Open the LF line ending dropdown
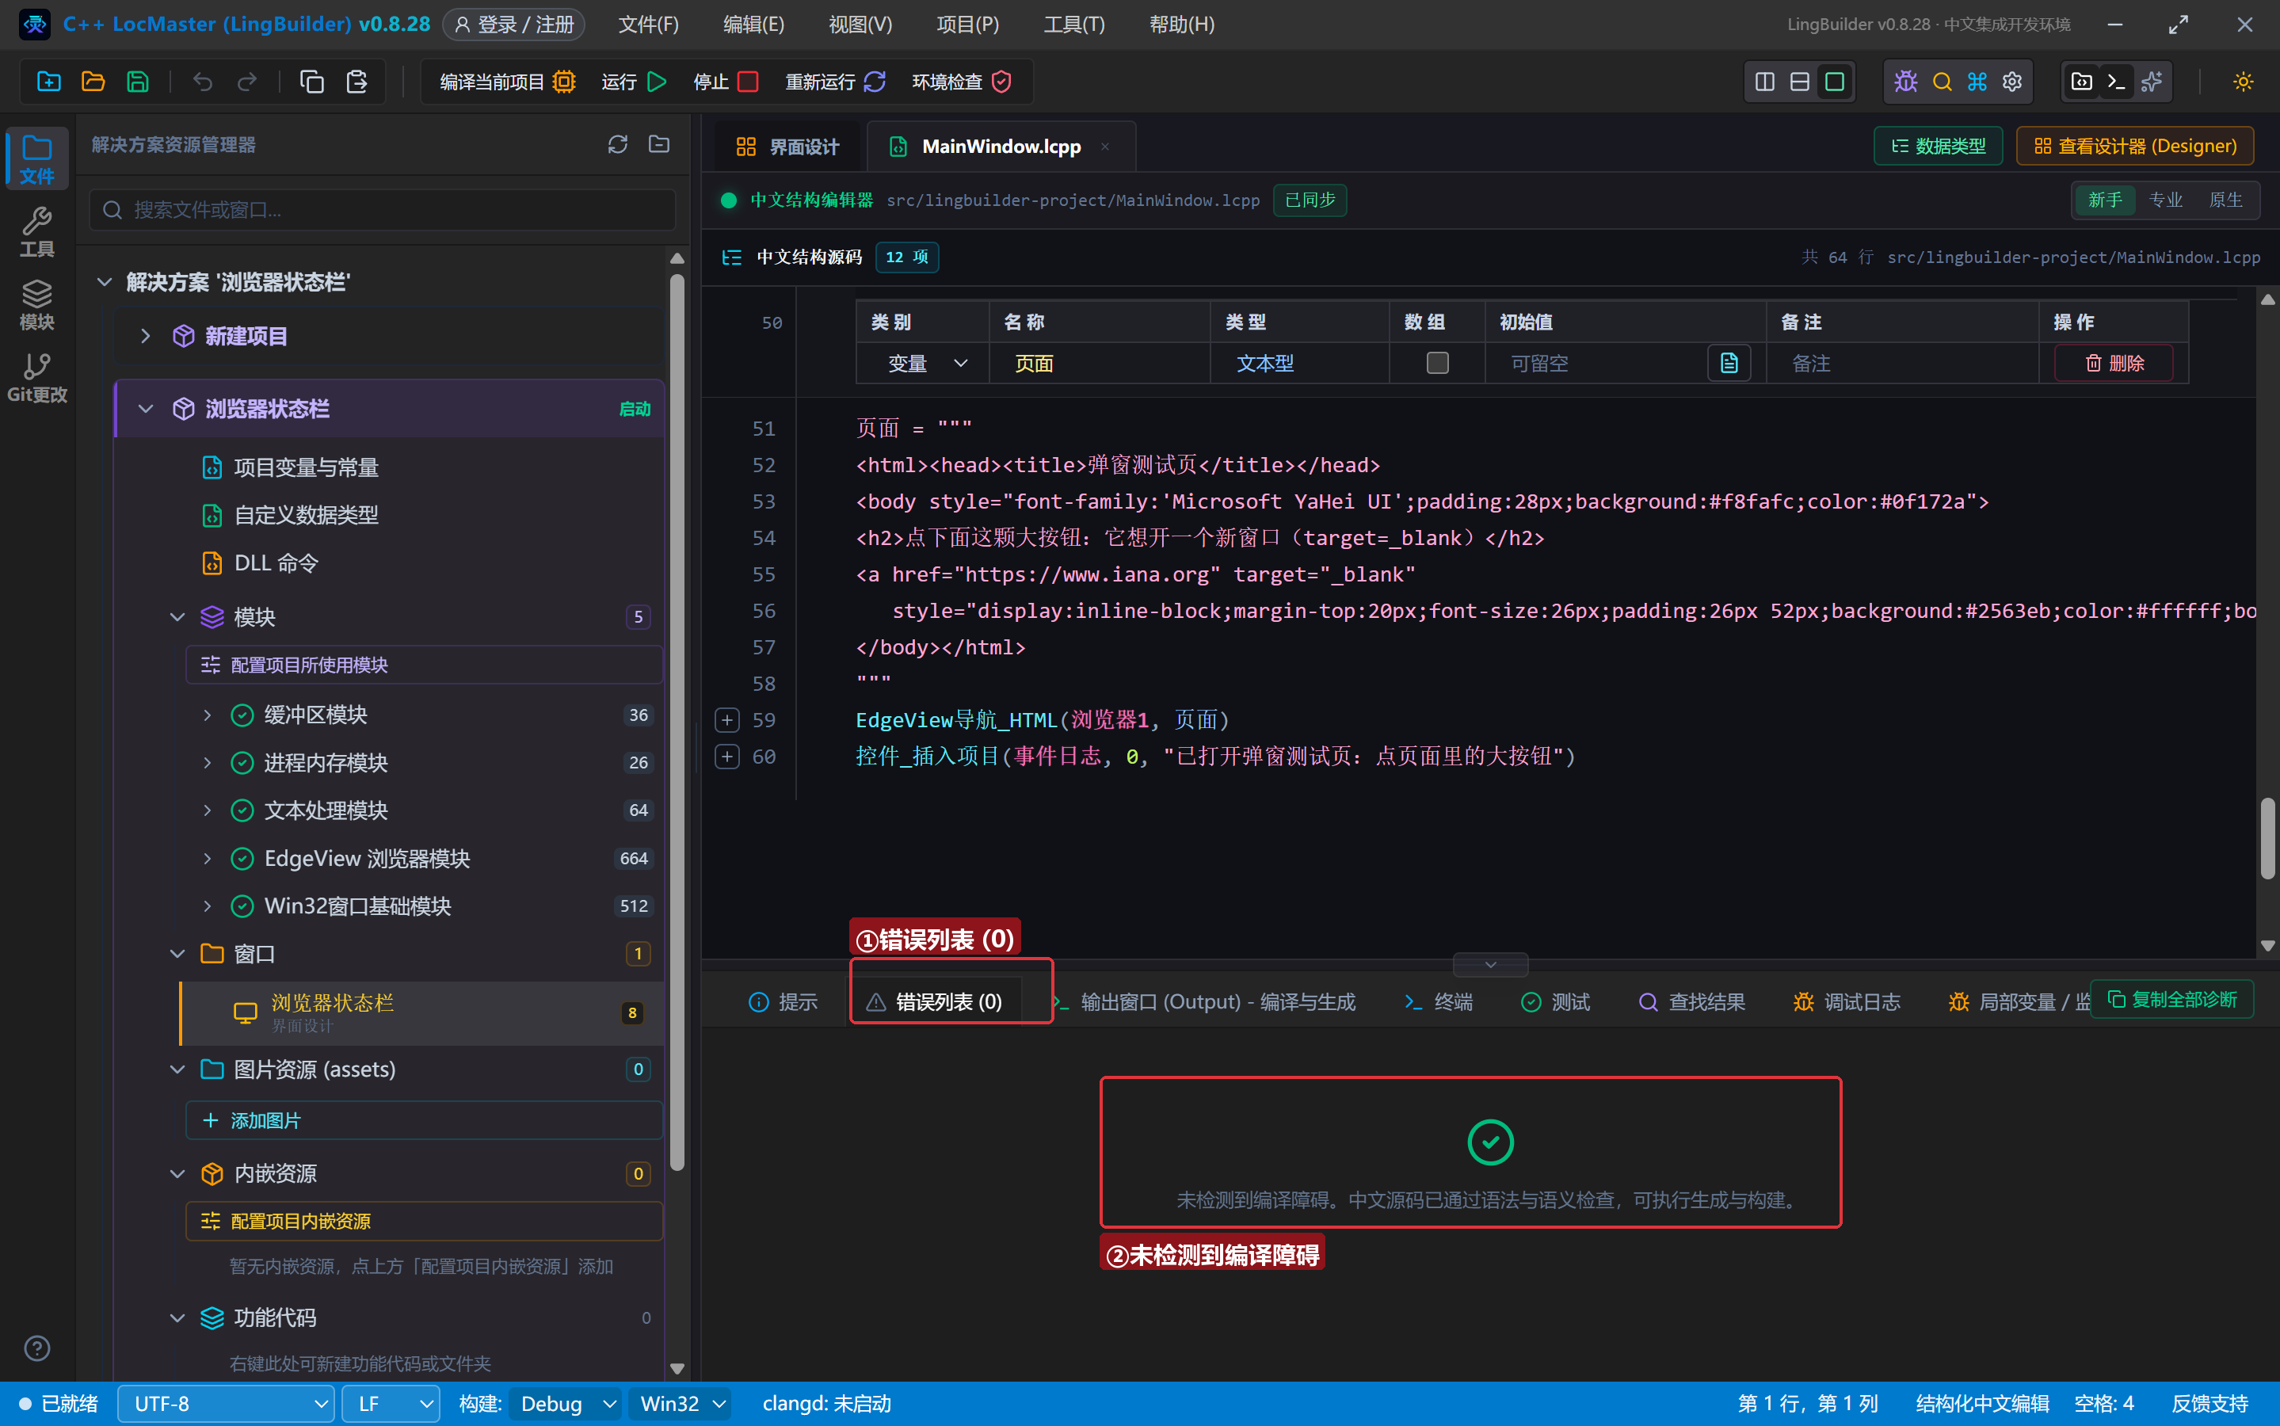The height and width of the screenshot is (1426, 2280). point(391,1403)
